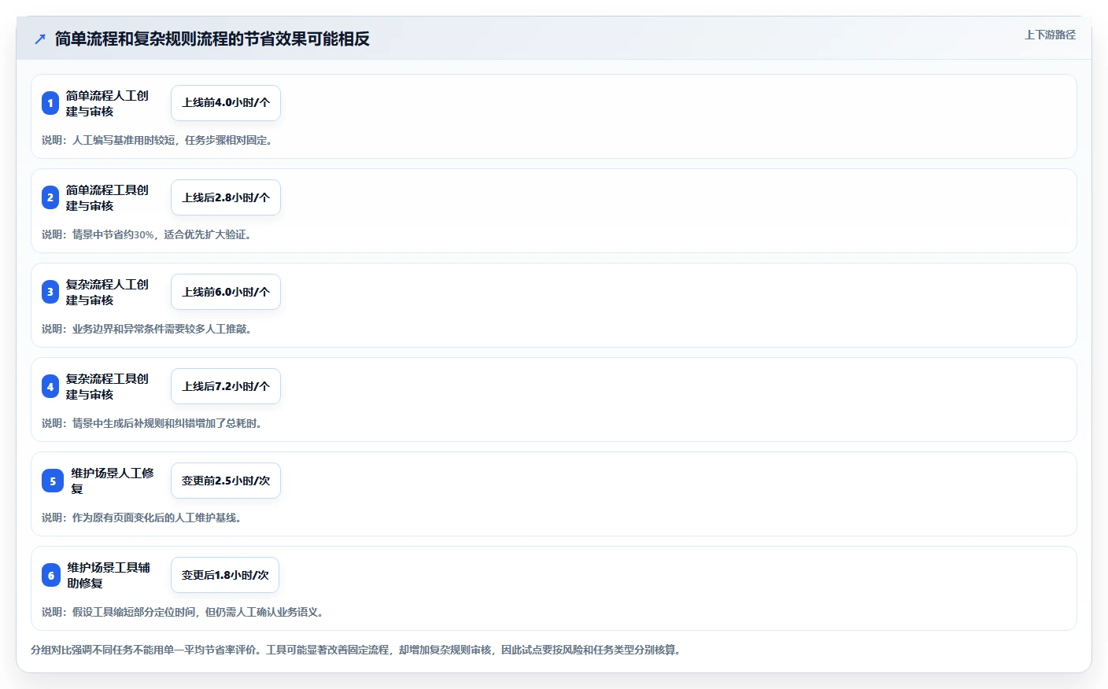Click the title 简单流程和复杂规则流程的节省效果可能相反
This screenshot has width=1108, height=689.
click(x=212, y=39)
